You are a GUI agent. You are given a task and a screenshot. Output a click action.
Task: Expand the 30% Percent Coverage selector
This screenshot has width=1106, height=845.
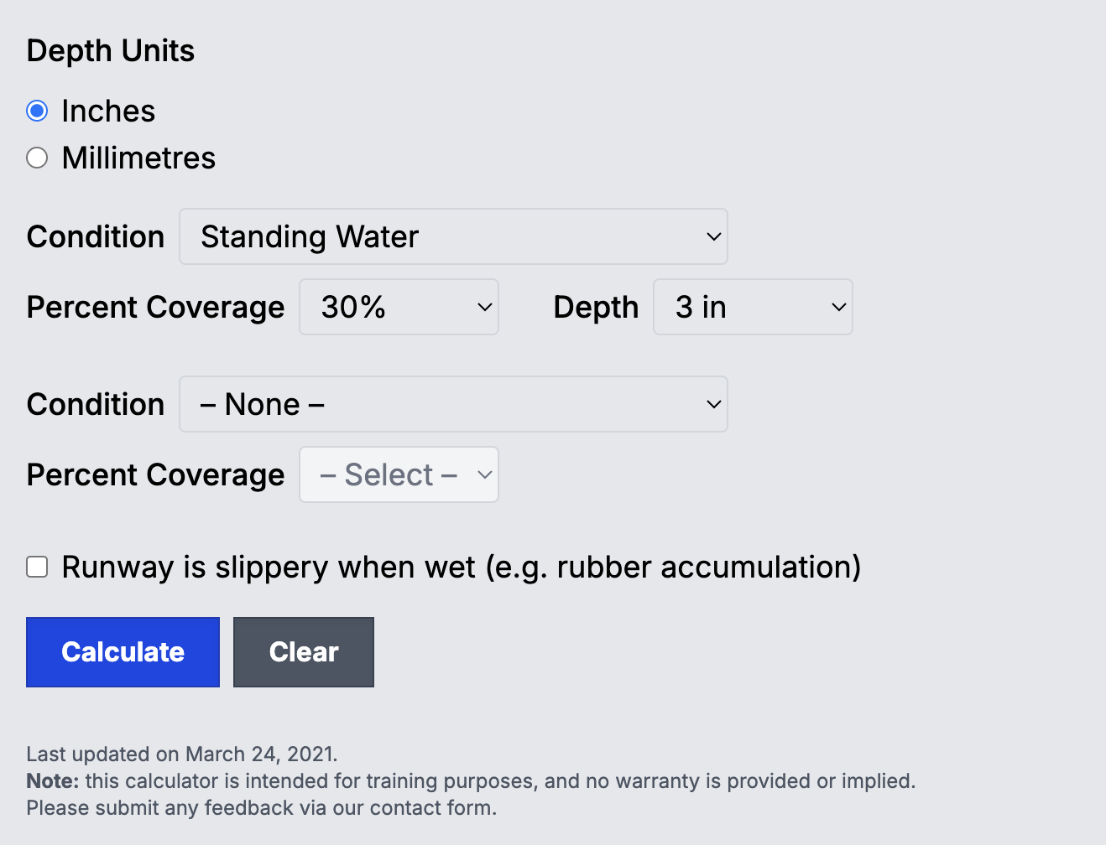399,307
